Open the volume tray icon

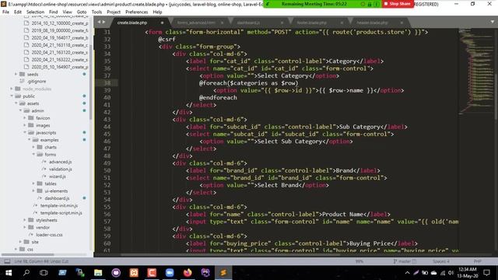point(451,273)
